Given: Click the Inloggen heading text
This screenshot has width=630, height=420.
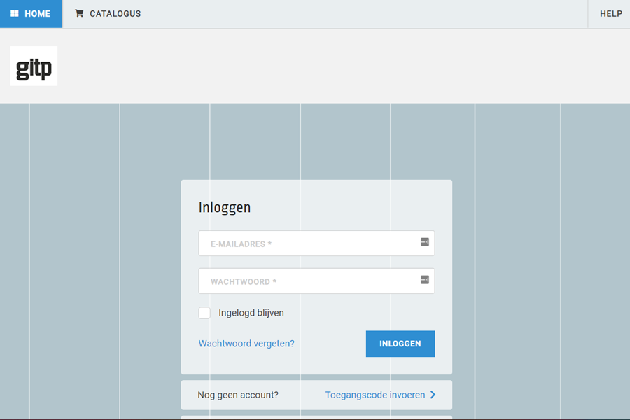Looking at the screenshot, I should pos(225,207).
